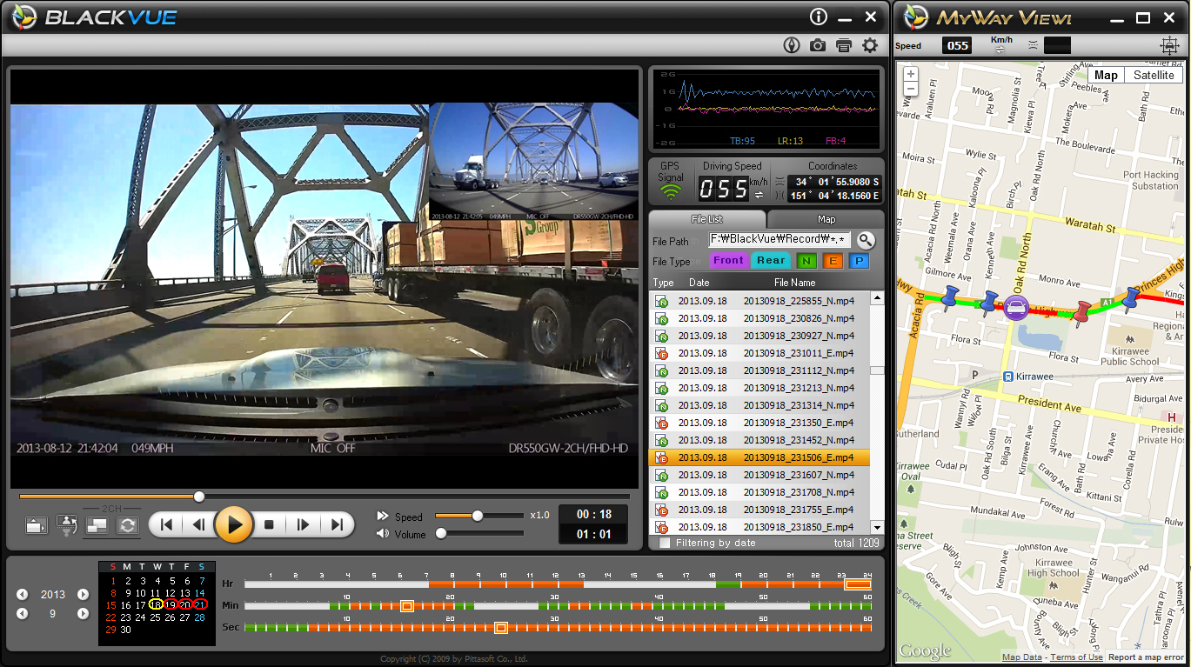This screenshot has height=667, width=1191.
Task: Open the compass/GPS icon in BlackVue toolbar
Action: [x=791, y=45]
